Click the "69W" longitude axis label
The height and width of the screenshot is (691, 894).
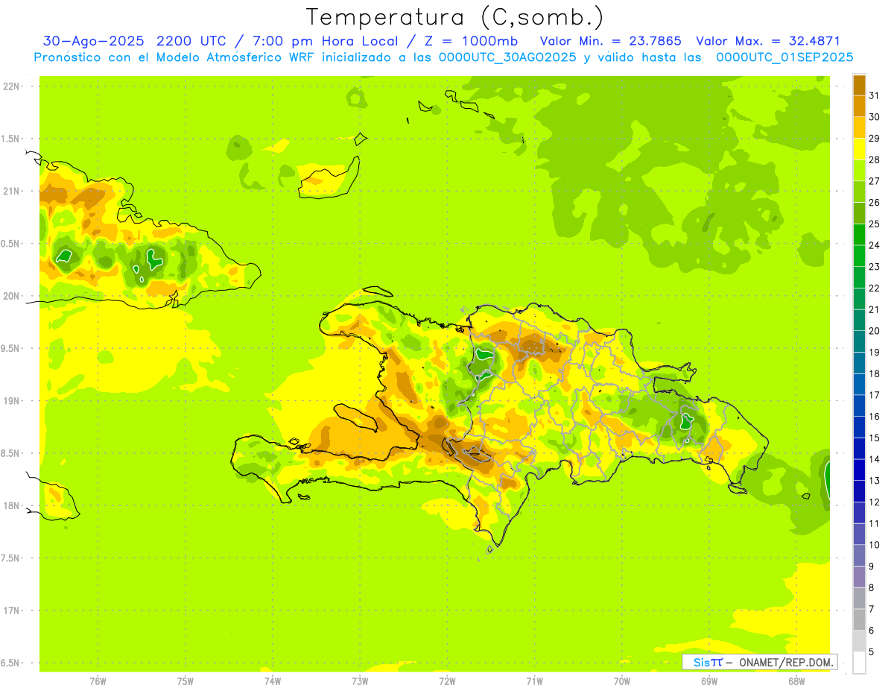[x=709, y=681]
